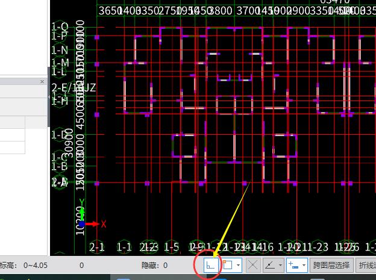Open the dropdown beside the dynamic input icon
The image size is (376, 280).
(x=304, y=265)
